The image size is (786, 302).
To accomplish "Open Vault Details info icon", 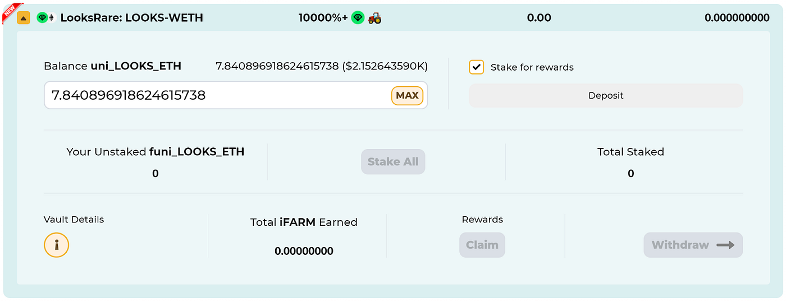I will coord(56,245).
